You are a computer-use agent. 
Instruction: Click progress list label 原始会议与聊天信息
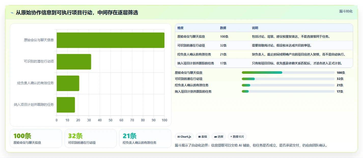pyautogui.click(x=189, y=73)
